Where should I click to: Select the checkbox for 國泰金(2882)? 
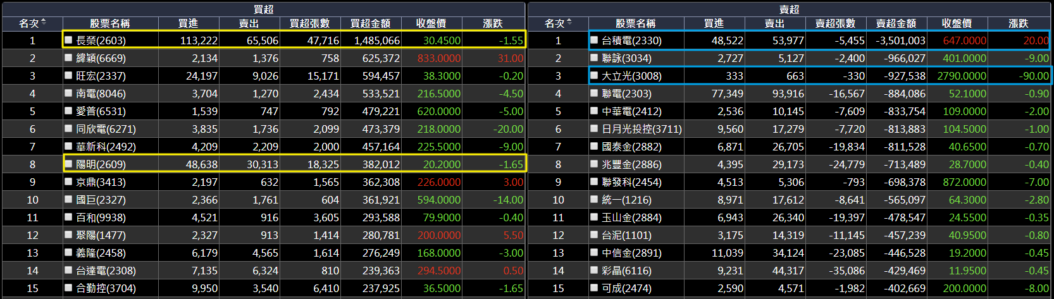(594, 146)
